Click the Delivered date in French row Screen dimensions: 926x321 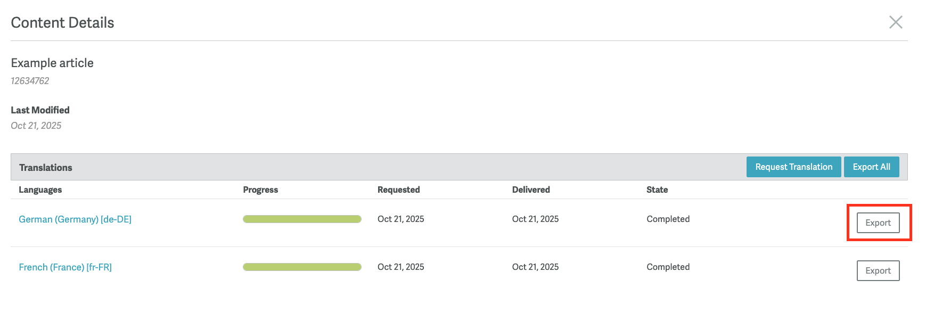[x=535, y=267]
